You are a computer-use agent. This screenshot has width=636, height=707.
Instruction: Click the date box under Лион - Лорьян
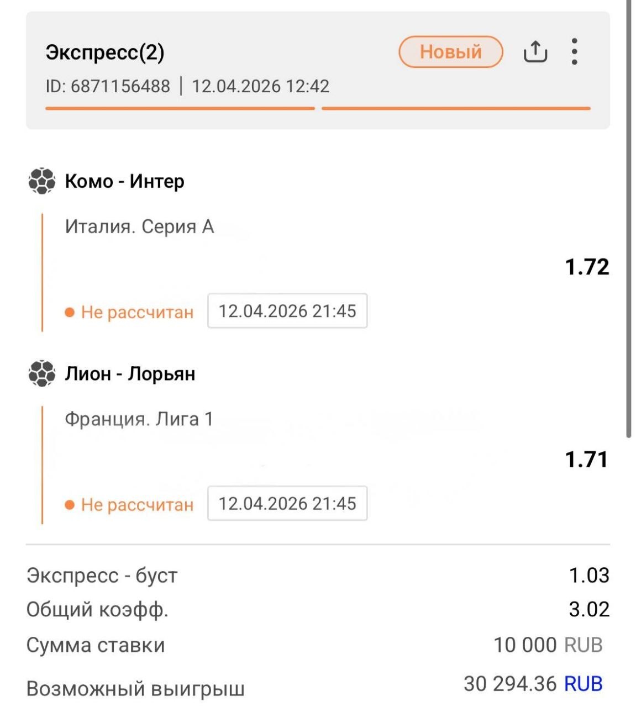pyautogui.click(x=287, y=503)
